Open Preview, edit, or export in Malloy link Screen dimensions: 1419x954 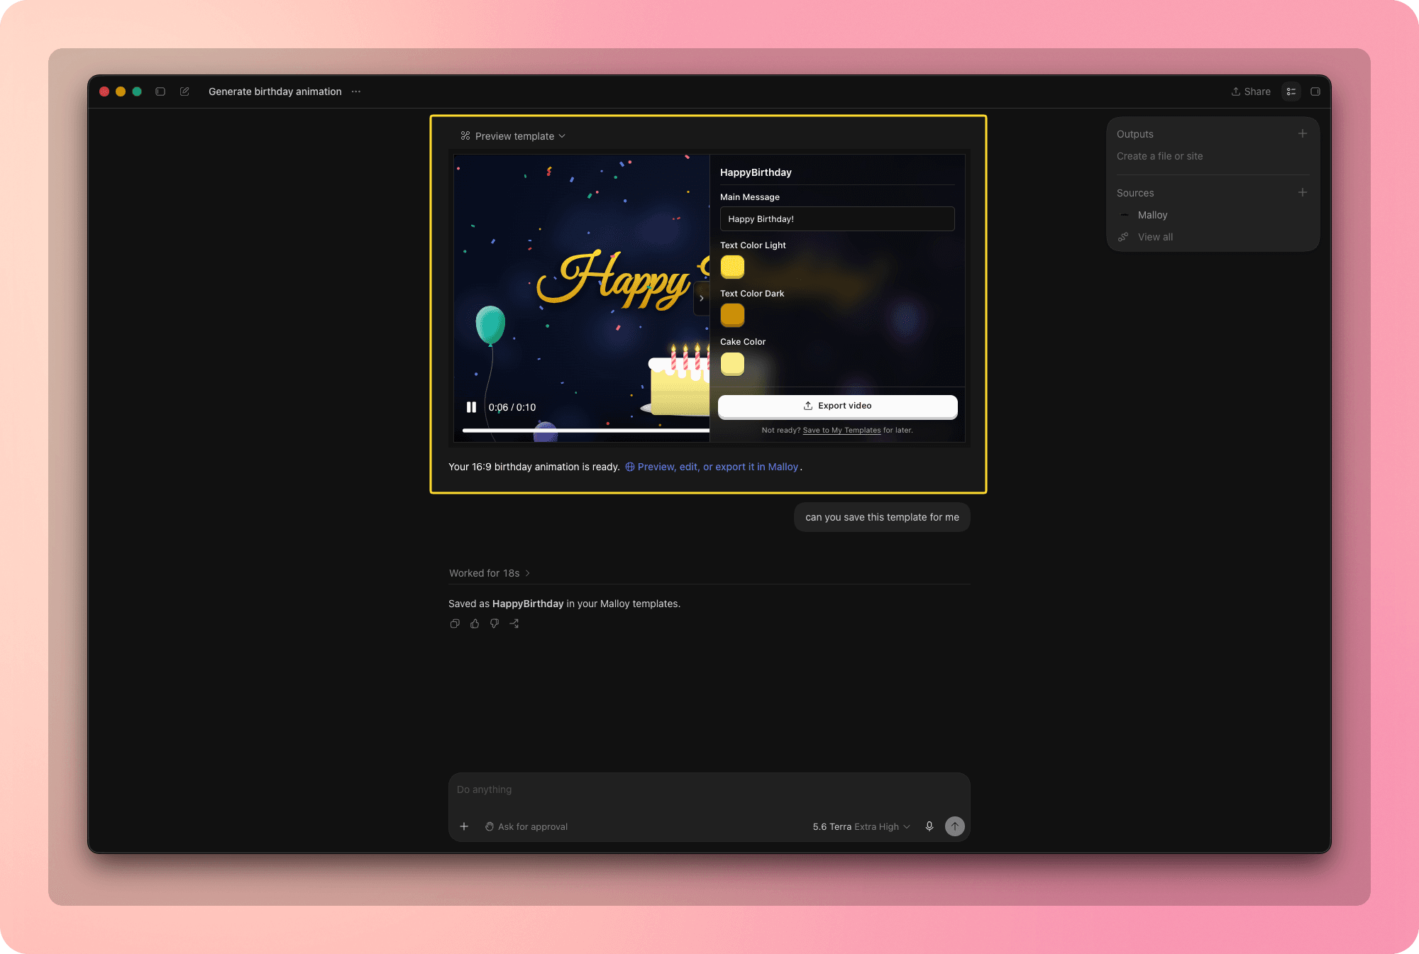[x=712, y=467]
